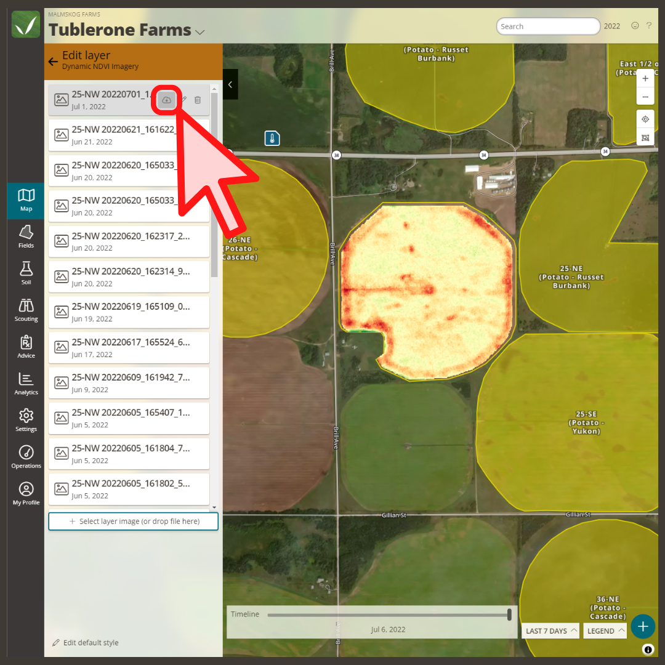This screenshot has width=665, height=665.
Task: Open Scouting from the sidebar
Action: 26,310
